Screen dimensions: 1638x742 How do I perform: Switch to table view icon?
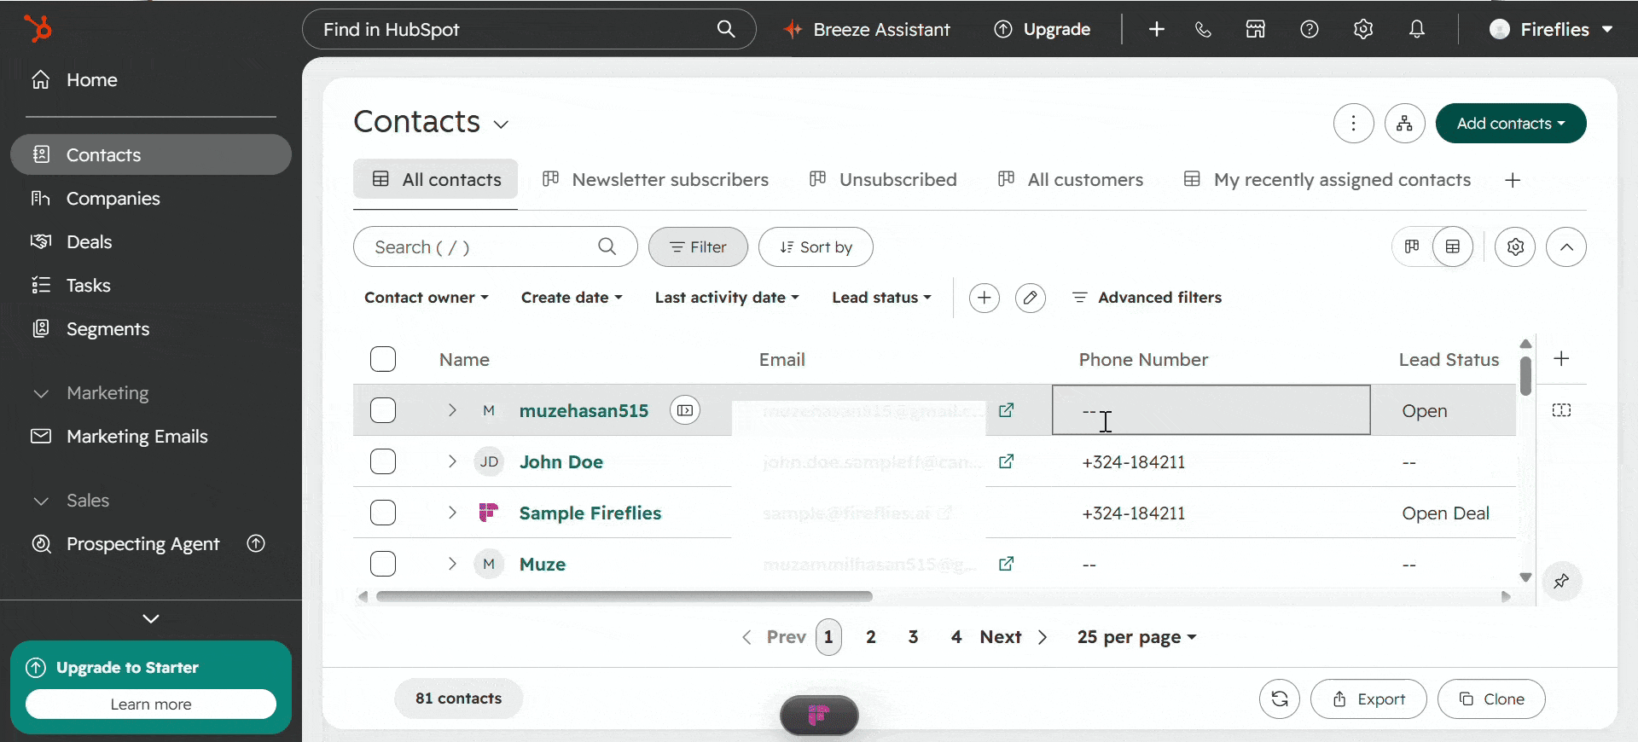[1453, 247]
